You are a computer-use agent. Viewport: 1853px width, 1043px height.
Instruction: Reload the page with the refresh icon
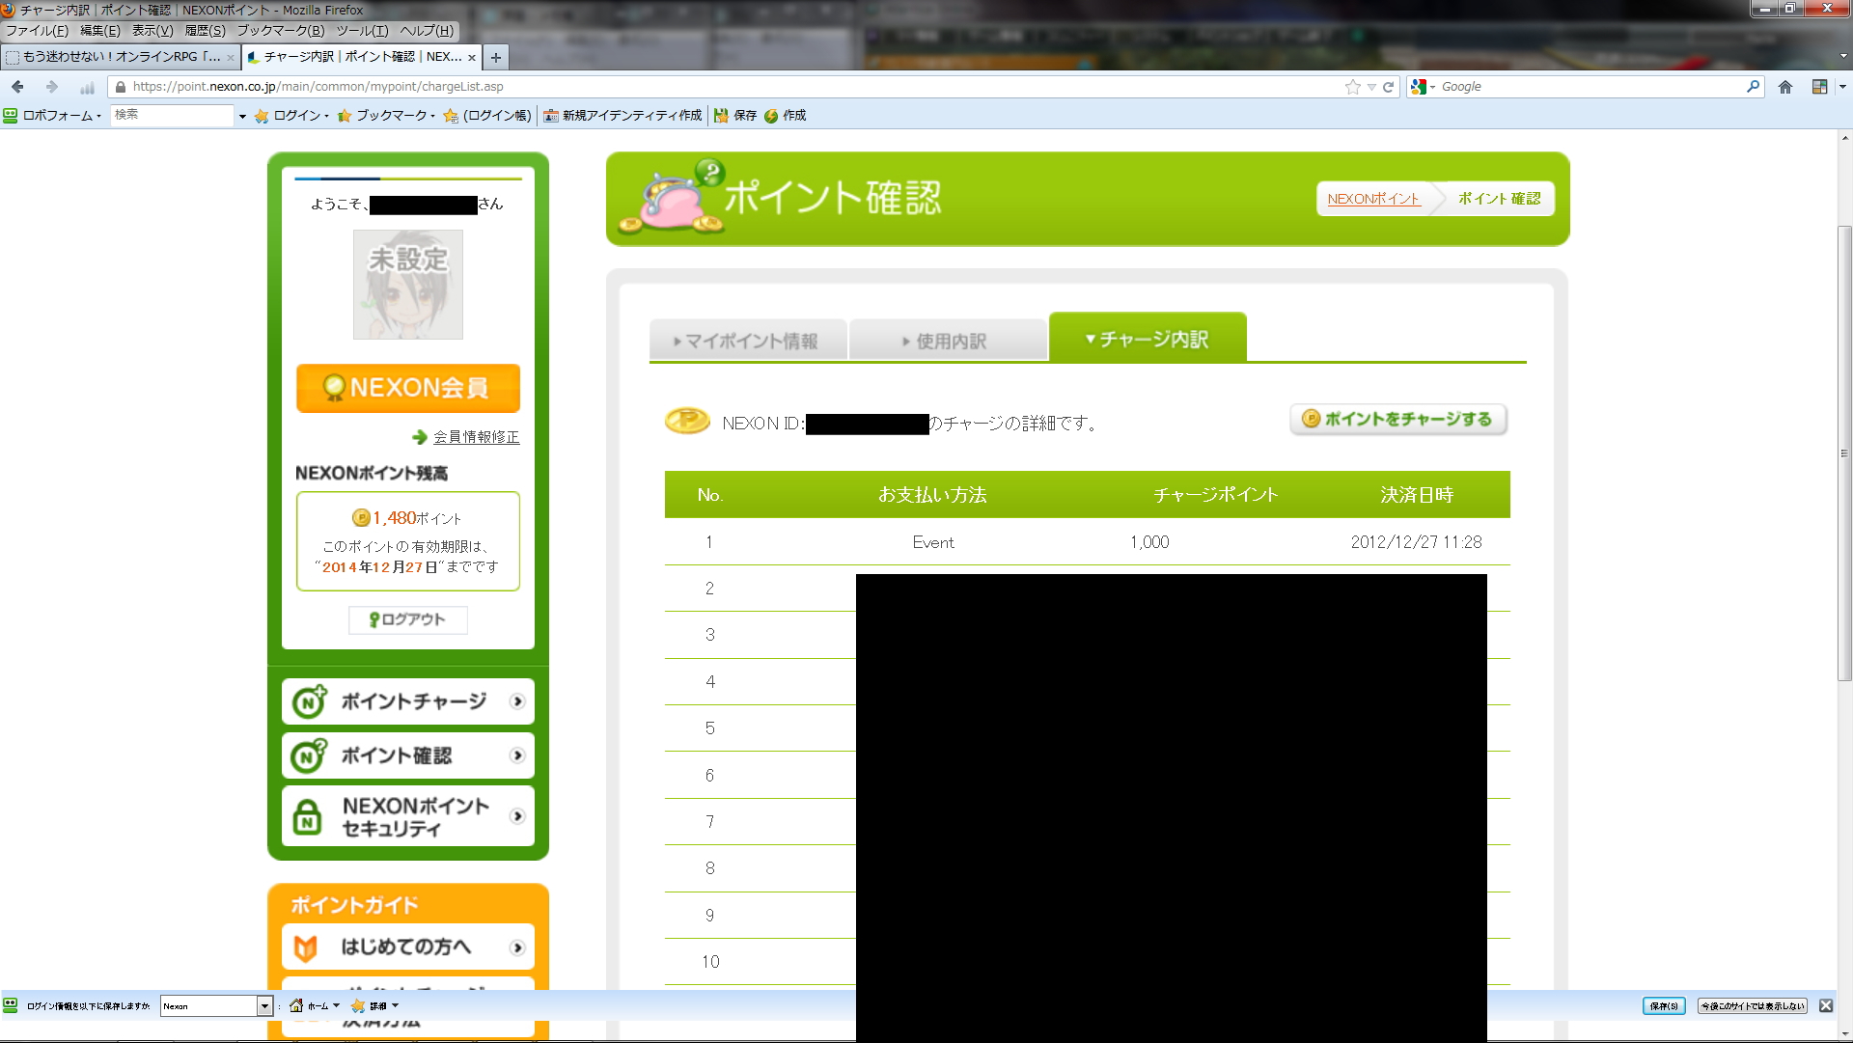pyautogui.click(x=1389, y=87)
